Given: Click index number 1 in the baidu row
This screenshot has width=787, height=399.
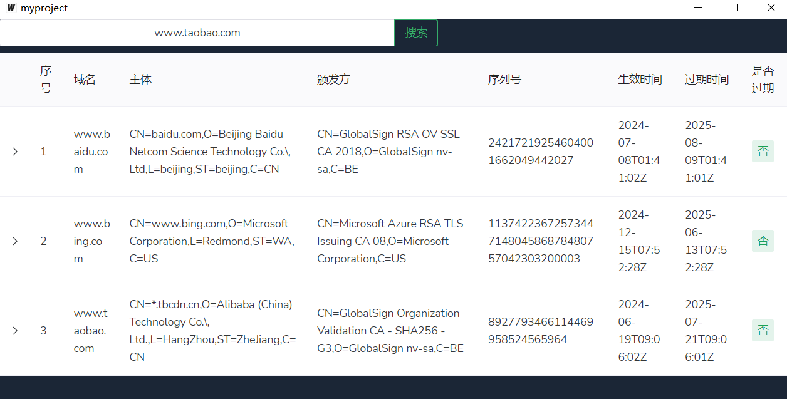Looking at the screenshot, I should coord(43,152).
